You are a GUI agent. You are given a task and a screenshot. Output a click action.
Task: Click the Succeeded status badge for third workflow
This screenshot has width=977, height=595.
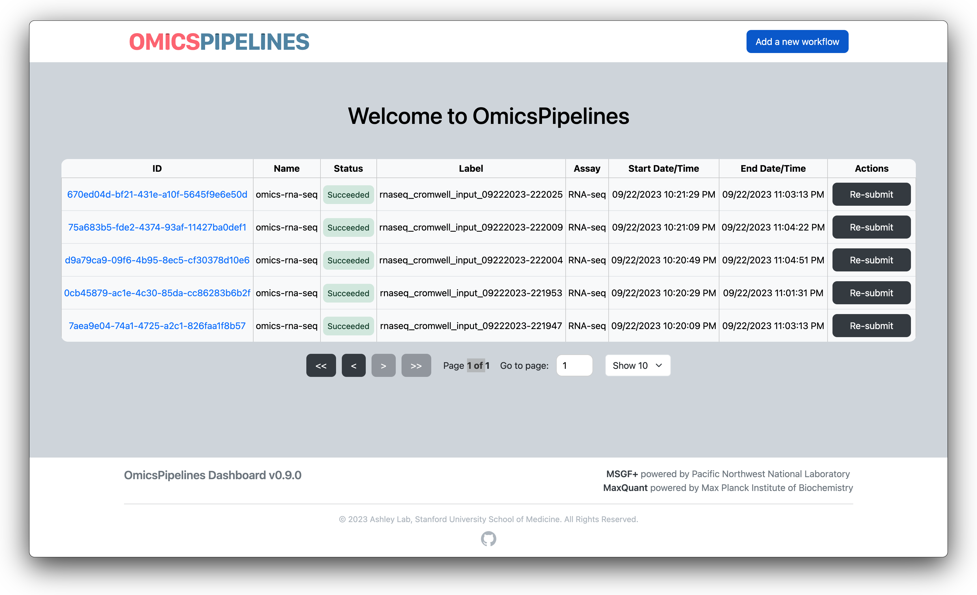tap(348, 260)
